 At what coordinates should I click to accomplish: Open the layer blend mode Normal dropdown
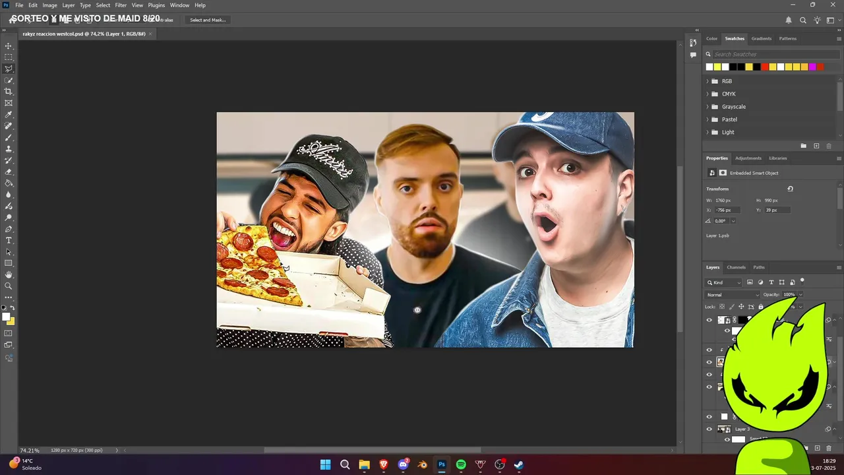(x=732, y=295)
